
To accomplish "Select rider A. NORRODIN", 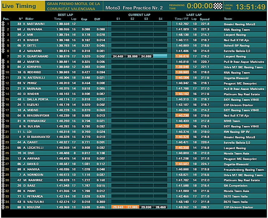I will [x=33, y=175].
